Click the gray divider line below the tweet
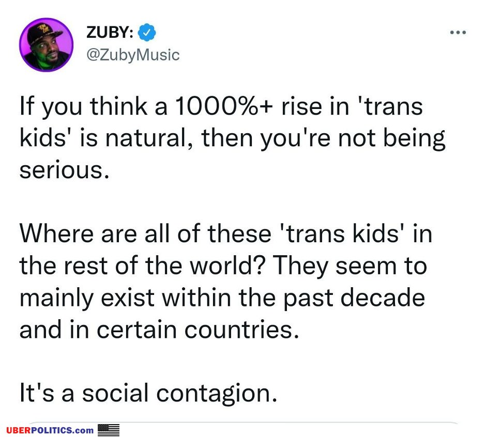 (244, 423)
